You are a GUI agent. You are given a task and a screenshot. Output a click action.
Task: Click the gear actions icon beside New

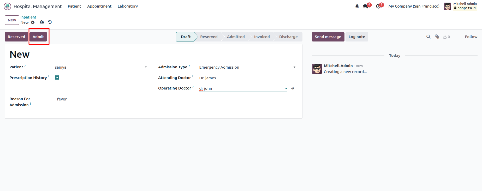(x=33, y=22)
